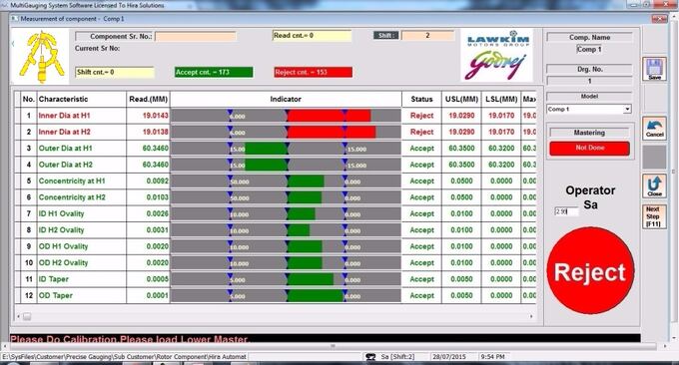Click the big red Reject indicator
Image resolution: width=679 pixels, height=365 pixels.
(590, 271)
